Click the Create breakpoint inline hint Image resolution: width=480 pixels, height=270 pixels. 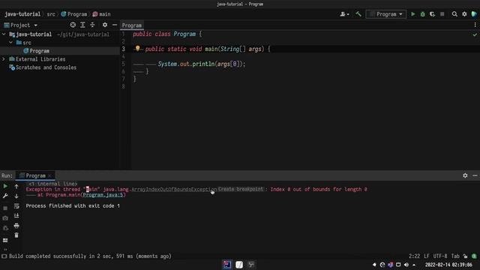tap(241, 189)
